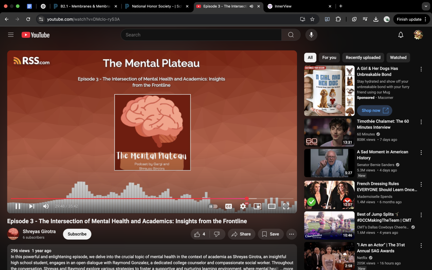The image size is (432, 270).
Task: Switch the video to miniplayer
Action: tap(258, 206)
